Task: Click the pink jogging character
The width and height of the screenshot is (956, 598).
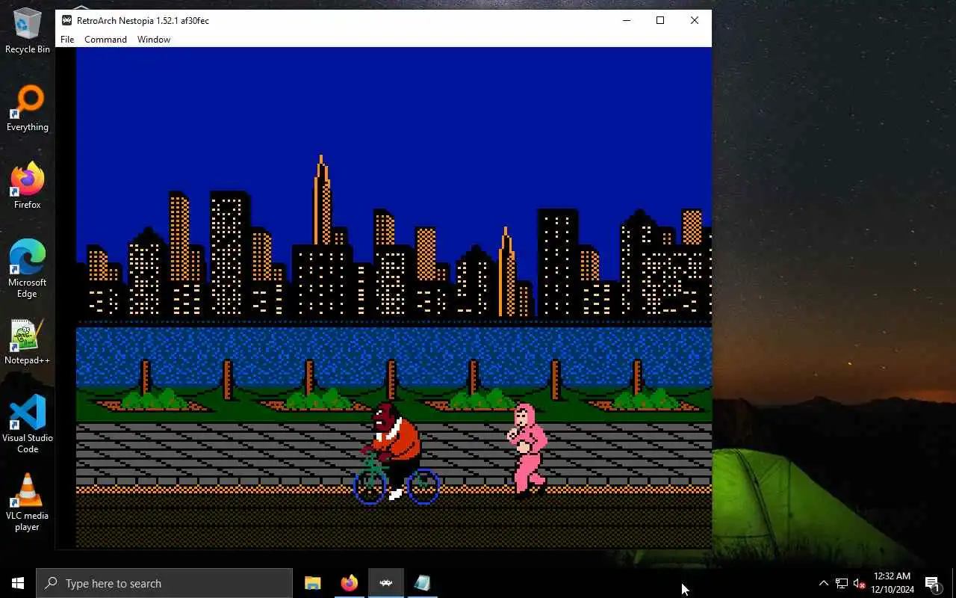Action: pos(527,450)
